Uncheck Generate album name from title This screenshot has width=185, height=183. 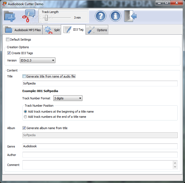24,128
